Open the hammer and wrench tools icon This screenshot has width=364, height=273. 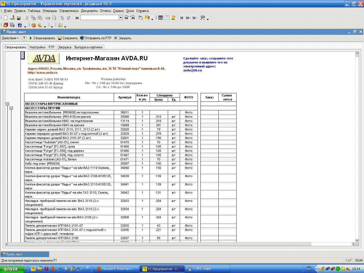[202, 18]
